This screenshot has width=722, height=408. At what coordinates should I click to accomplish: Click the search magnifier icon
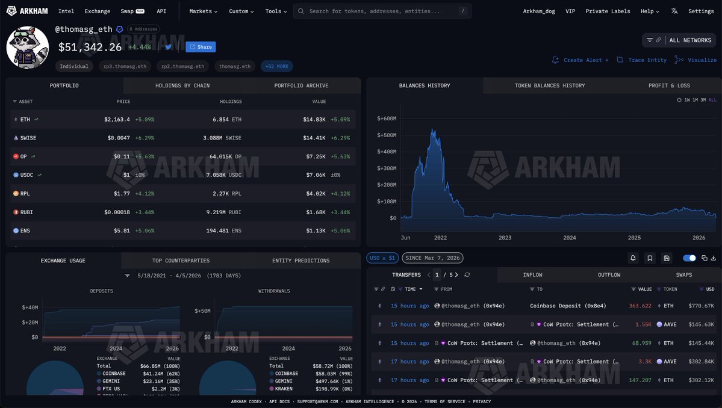point(300,11)
